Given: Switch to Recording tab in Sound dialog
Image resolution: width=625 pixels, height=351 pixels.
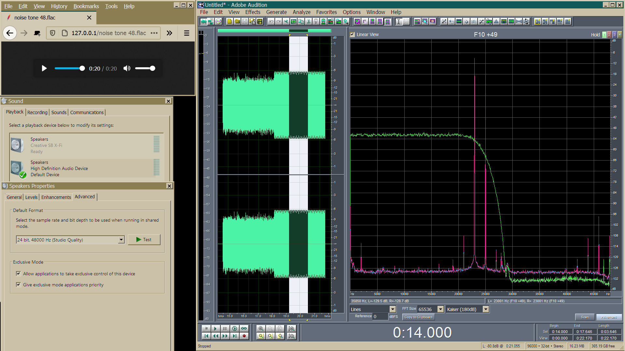Looking at the screenshot, I should pos(37,112).
